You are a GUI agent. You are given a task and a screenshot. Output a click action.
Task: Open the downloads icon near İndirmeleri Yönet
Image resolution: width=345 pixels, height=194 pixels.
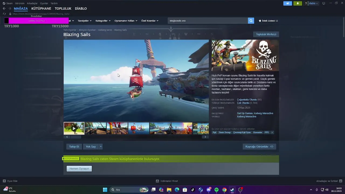157,181
